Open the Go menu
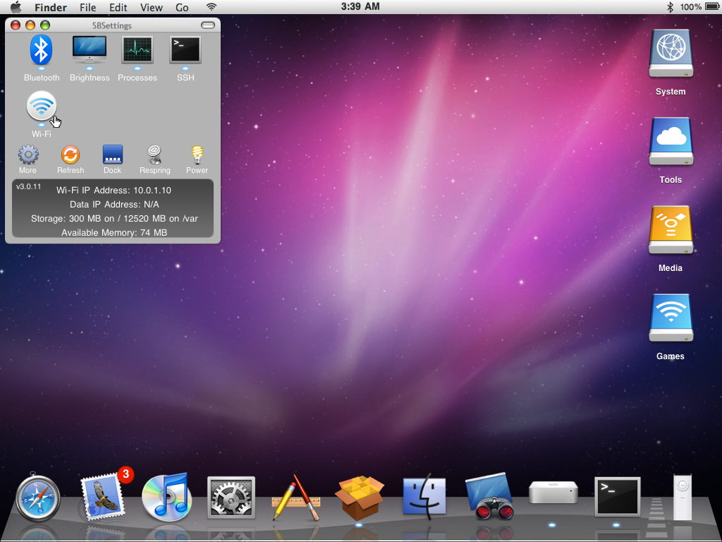Image resolution: width=722 pixels, height=542 pixels. pyautogui.click(x=182, y=7)
